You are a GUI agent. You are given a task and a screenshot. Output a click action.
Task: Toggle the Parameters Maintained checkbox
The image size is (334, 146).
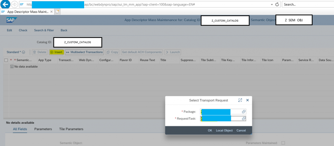tap(283, 143)
